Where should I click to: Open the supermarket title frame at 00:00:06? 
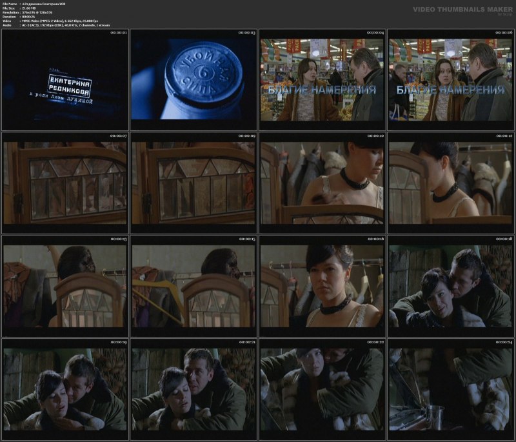[x=451, y=79]
